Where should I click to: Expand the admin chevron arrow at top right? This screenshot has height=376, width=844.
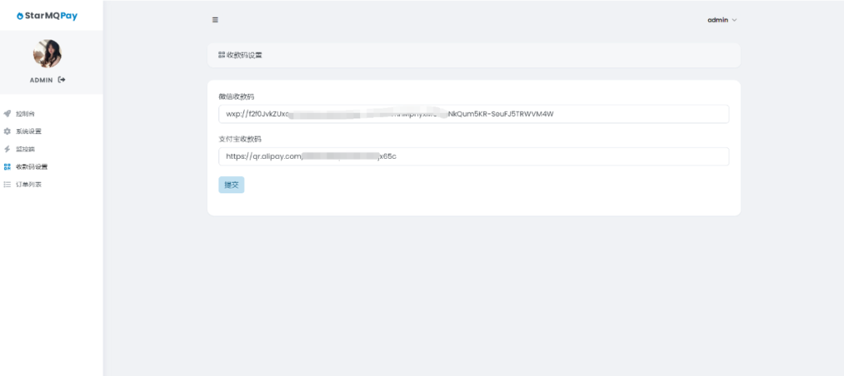point(734,20)
